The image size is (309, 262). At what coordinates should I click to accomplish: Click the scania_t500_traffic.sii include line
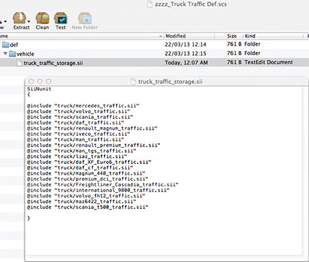(87, 207)
